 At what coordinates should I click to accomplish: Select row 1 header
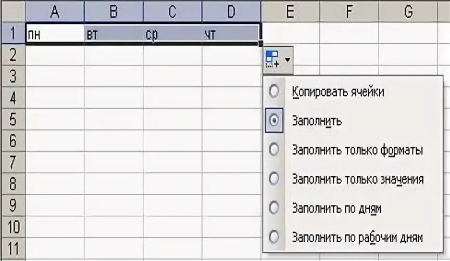(x=13, y=33)
